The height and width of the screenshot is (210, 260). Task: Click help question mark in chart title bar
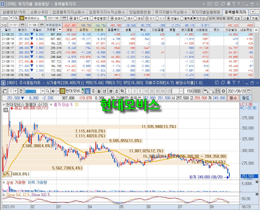click(239, 83)
